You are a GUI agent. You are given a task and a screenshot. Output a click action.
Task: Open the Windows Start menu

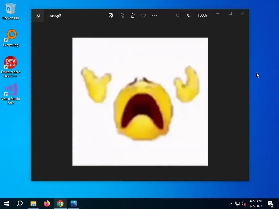[7, 204]
